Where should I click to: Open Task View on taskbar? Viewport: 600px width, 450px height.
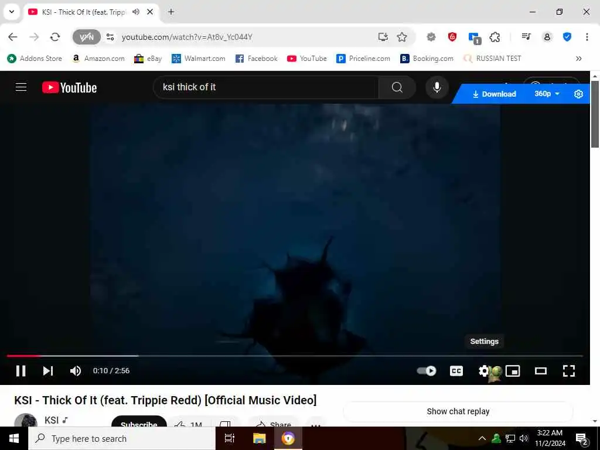pos(229,438)
